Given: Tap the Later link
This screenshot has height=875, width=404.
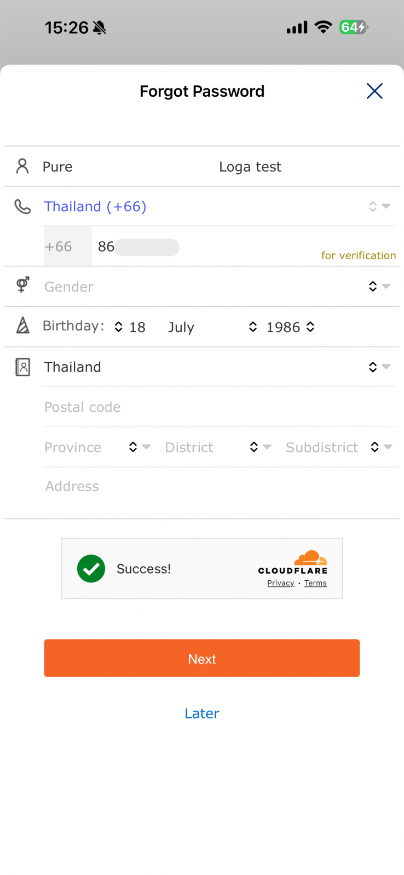Looking at the screenshot, I should tap(202, 713).
